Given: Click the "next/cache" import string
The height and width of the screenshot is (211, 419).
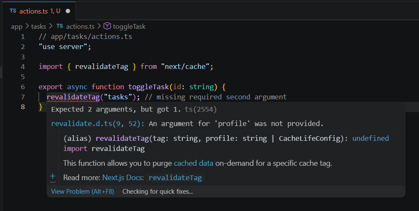Looking at the screenshot, I should pos(185,66).
